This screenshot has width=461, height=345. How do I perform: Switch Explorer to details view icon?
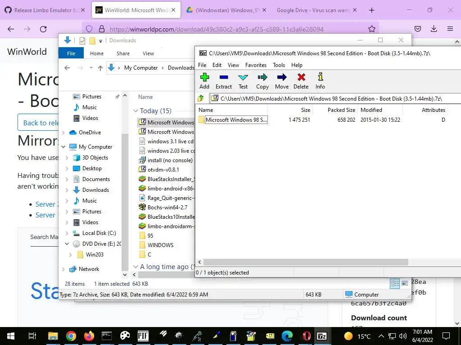click(x=395, y=283)
